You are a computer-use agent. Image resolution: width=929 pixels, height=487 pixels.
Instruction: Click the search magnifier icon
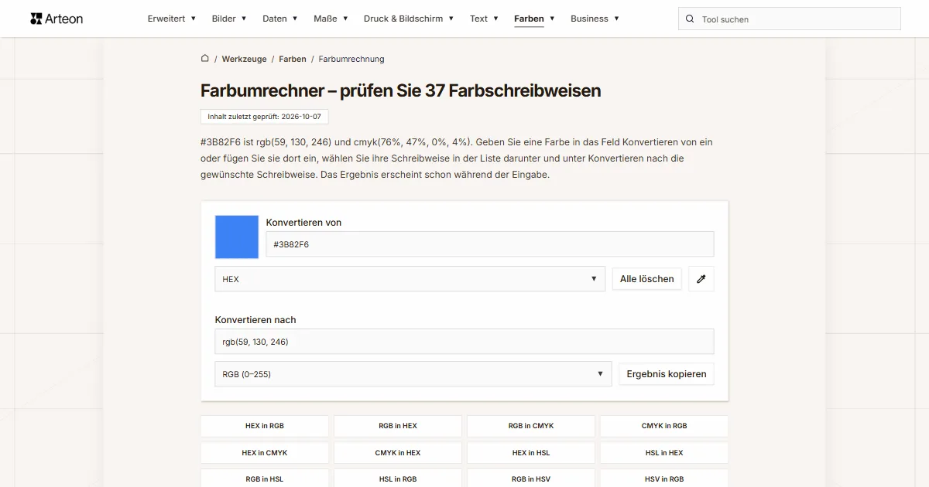tap(690, 19)
